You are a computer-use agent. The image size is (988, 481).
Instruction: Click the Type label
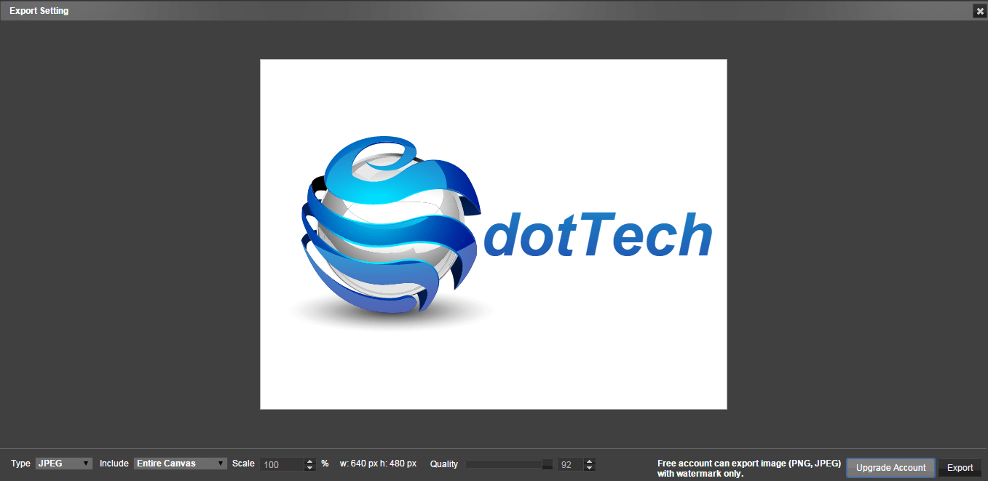click(20, 464)
